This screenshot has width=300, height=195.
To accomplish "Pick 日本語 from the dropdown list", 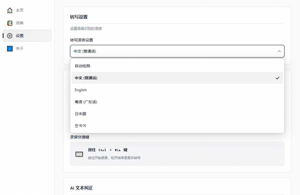I will [81, 114].
